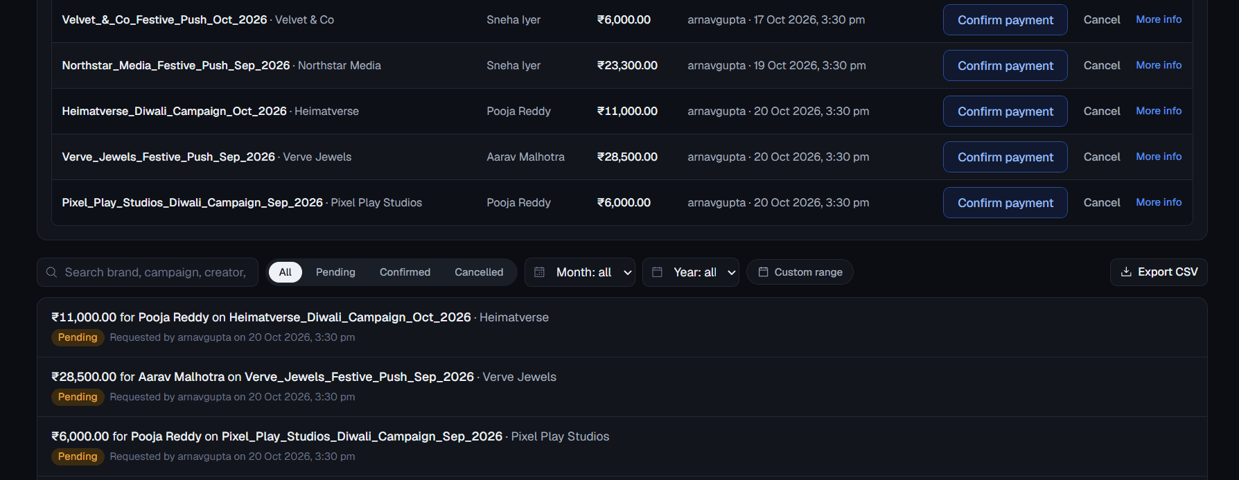Click the Year calendar icon
The height and width of the screenshot is (480, 1239).
click(x=657, y=272)
